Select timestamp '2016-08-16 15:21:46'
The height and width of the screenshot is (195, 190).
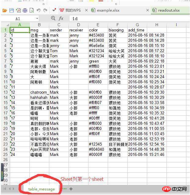(x=146, y=155)
